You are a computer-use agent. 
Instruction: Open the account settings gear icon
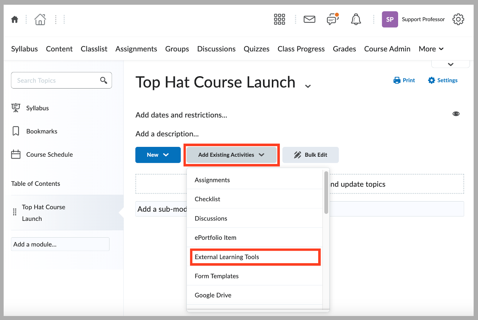[458, 19]
